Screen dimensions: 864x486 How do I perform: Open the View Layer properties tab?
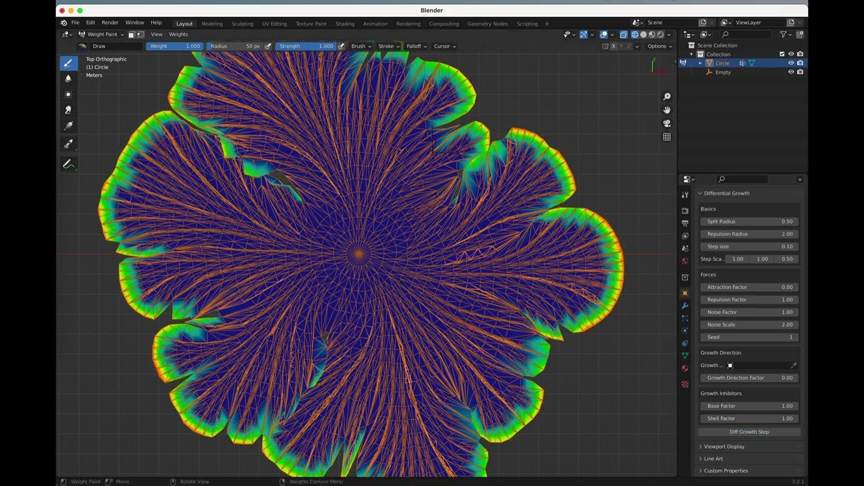[685, 236]
